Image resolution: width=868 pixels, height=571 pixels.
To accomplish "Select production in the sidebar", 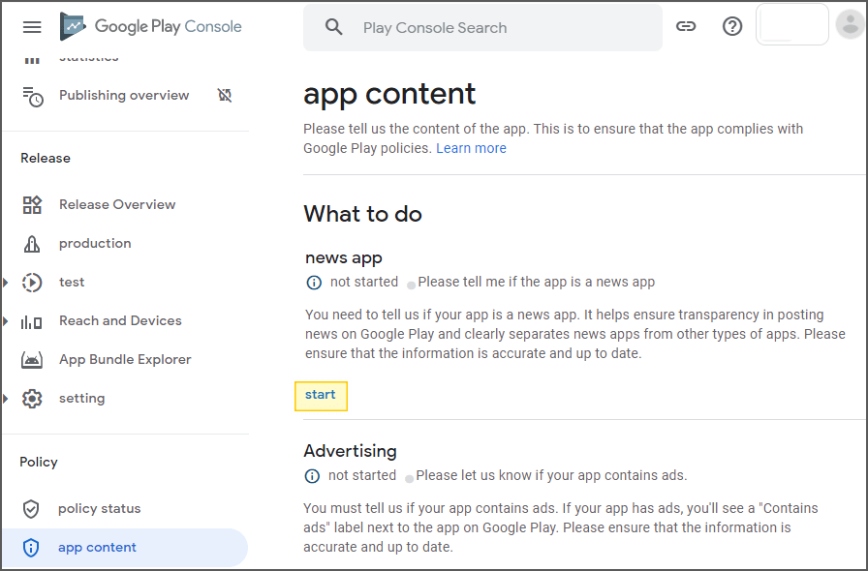I will (x=95, y=244).
